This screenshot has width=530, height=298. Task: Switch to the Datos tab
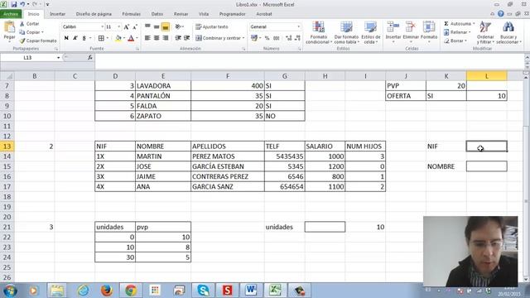157,14
